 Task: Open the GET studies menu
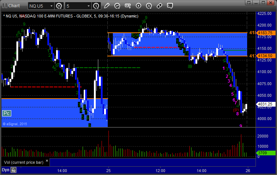point(128,6)
